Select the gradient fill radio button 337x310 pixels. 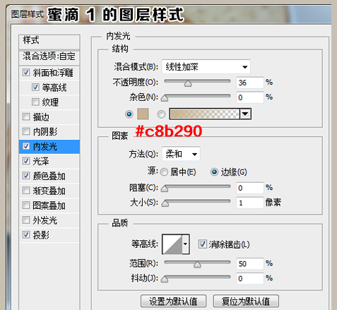click(x=161, y=114)
